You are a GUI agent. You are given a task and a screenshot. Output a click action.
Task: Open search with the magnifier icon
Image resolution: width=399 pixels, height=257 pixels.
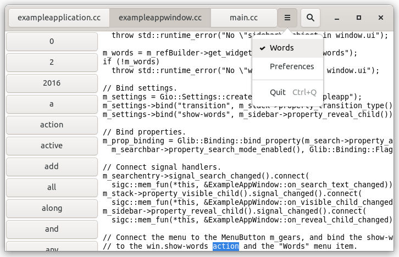[311, 18]
